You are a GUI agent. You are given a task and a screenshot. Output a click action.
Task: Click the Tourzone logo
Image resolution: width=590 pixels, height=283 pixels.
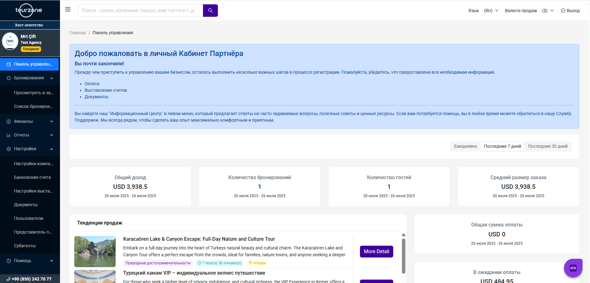click(29, 11)
